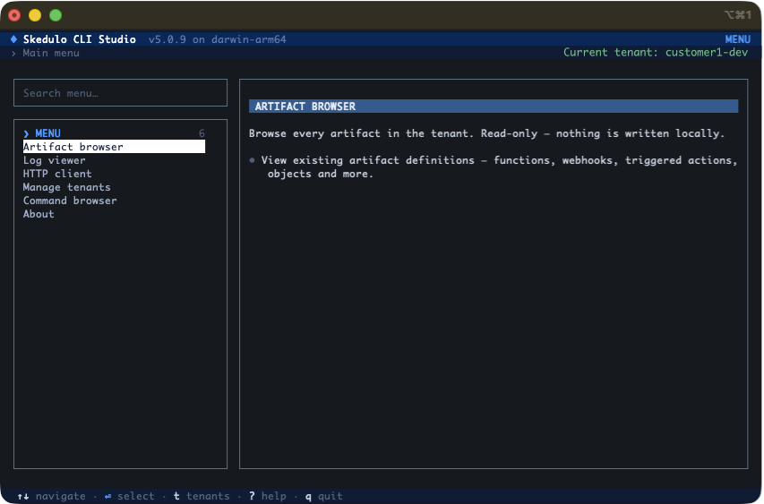
Task: Click the 't tenants' footer hint
Action: pyautogui.click(x=202, y=496)
